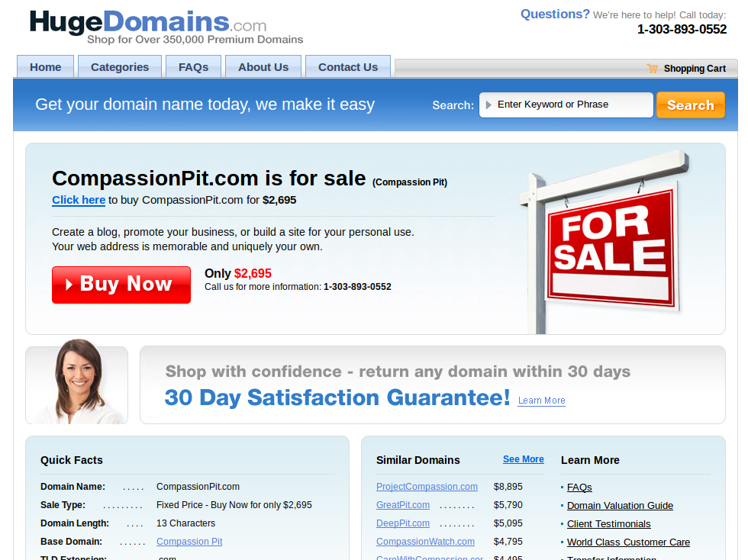This screenshot has width=748, height=560.
Task: Open DeepPit.com domain link
Action: tap(403, 523)
